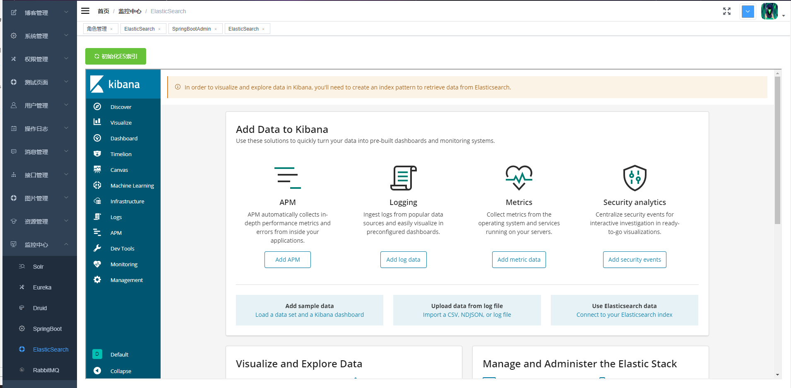
Task: Open the Management gear icon
Action: (x=97, y=280)
